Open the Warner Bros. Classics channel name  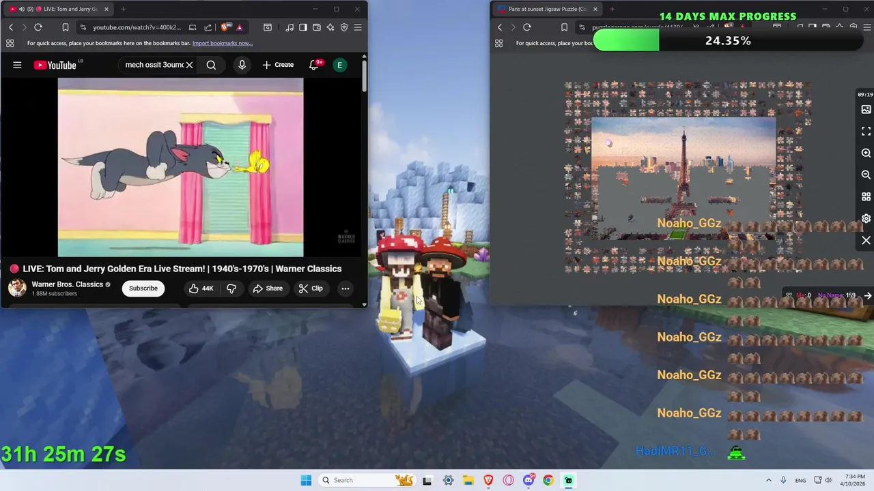(67, 284)
